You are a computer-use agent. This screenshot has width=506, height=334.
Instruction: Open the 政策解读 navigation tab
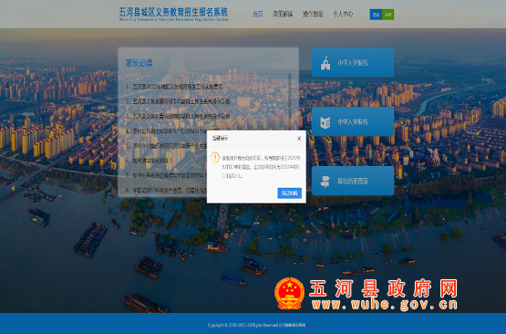283,15
